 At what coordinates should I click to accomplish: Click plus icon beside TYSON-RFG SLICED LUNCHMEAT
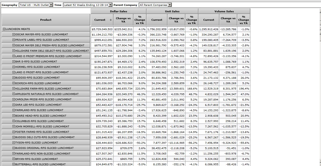pos(14,143)
